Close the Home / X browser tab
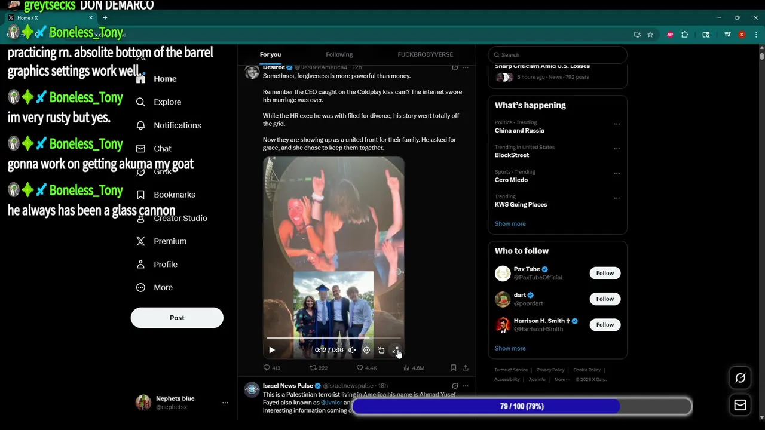Image resolution: width=765 pixels, height=430 pixels. 91,18
